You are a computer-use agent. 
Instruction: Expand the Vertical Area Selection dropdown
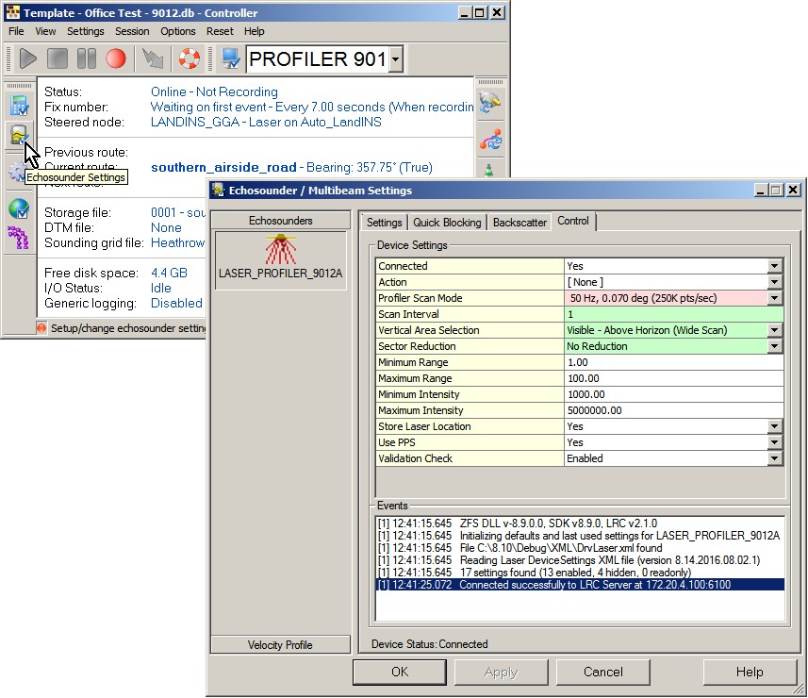pos(774,330)
